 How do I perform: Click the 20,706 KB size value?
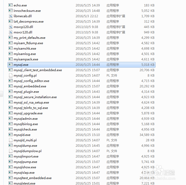pyautogui.click(x=147, y=70)
